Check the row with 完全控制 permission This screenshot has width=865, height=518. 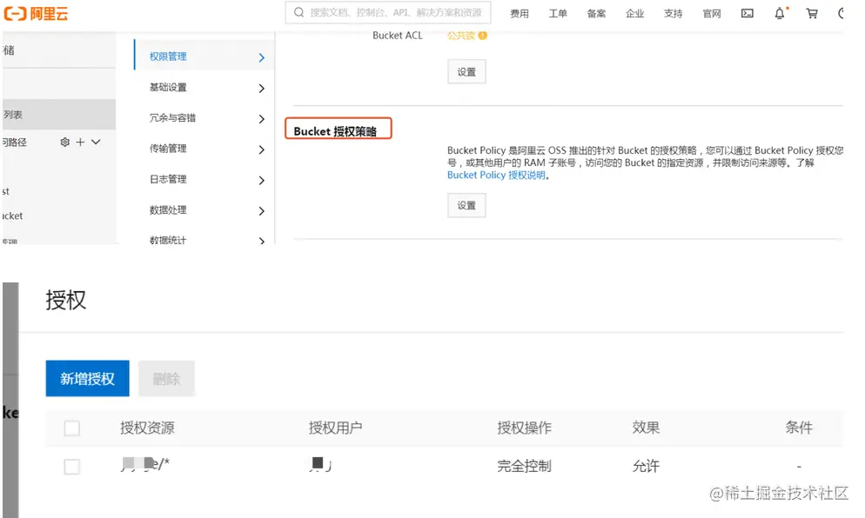(x=71, y=467)
